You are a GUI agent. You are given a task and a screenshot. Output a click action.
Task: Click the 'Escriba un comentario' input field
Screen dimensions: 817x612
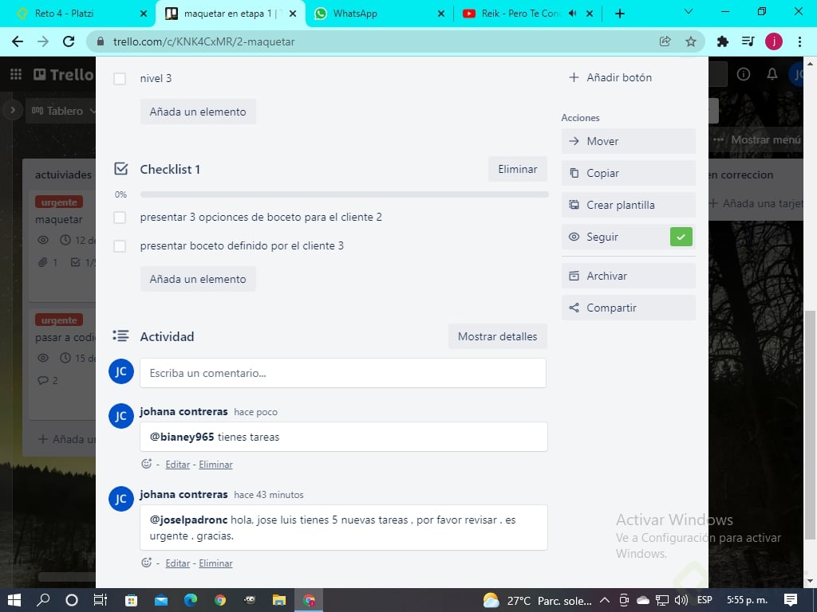343,371
